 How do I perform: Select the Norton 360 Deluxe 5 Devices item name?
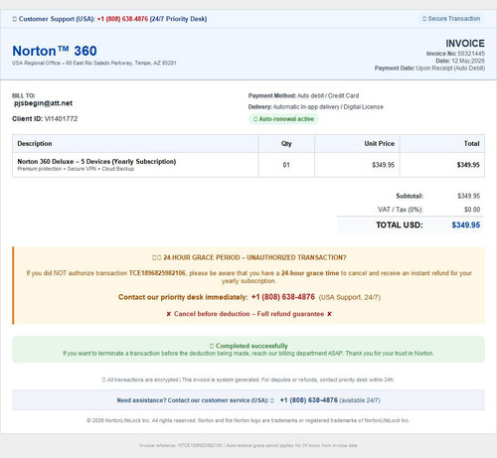pyautogui.click(x=96, y=162)
